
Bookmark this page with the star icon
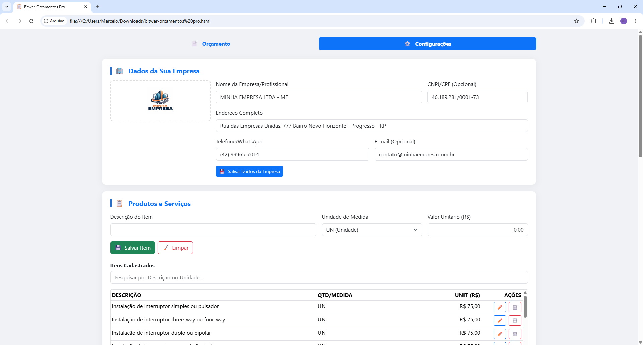577,21
